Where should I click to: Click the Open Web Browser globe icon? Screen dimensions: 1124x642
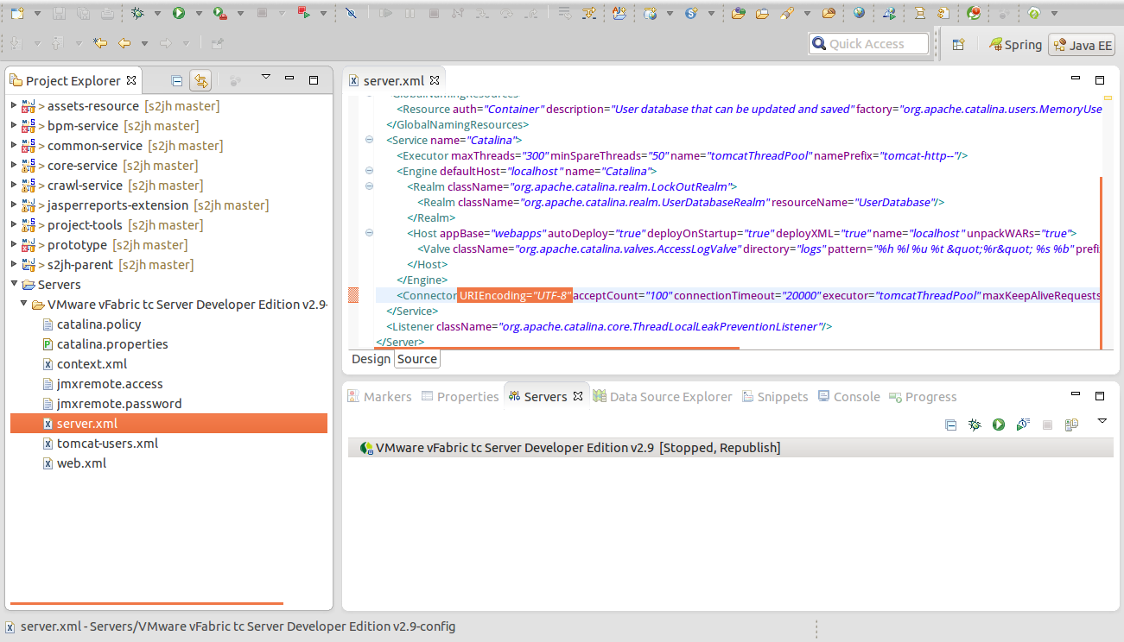[859, 13]
